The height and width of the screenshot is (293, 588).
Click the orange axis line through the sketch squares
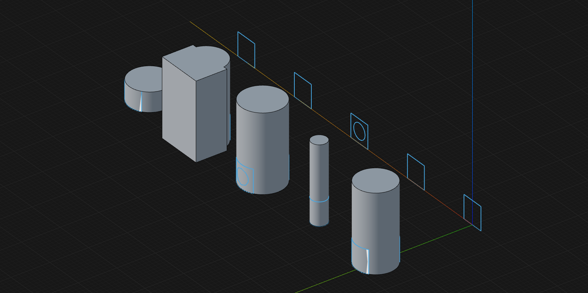click(331, 123)
